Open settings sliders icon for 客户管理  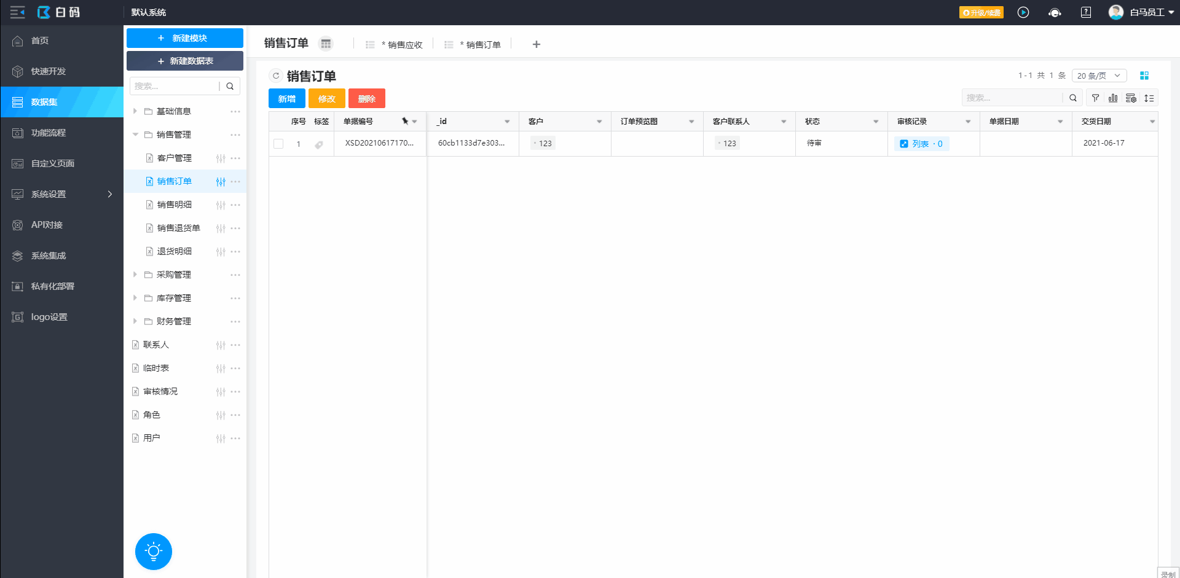coord(221,158)
